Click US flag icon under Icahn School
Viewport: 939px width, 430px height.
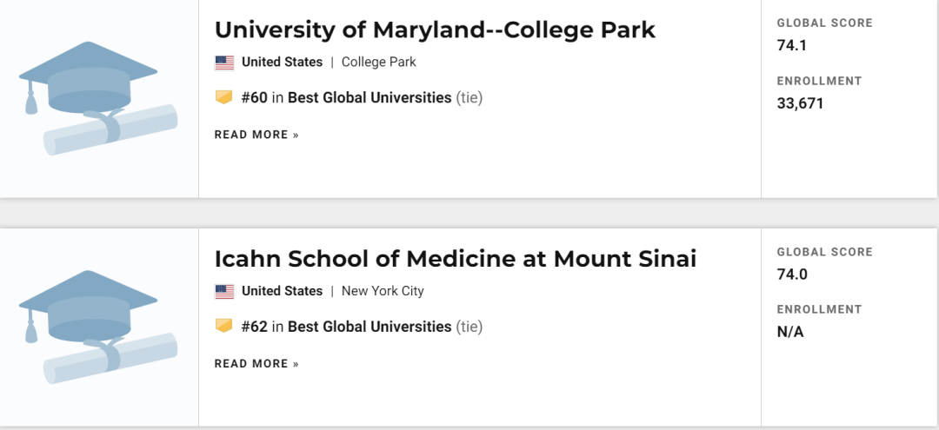click(224, 292)
